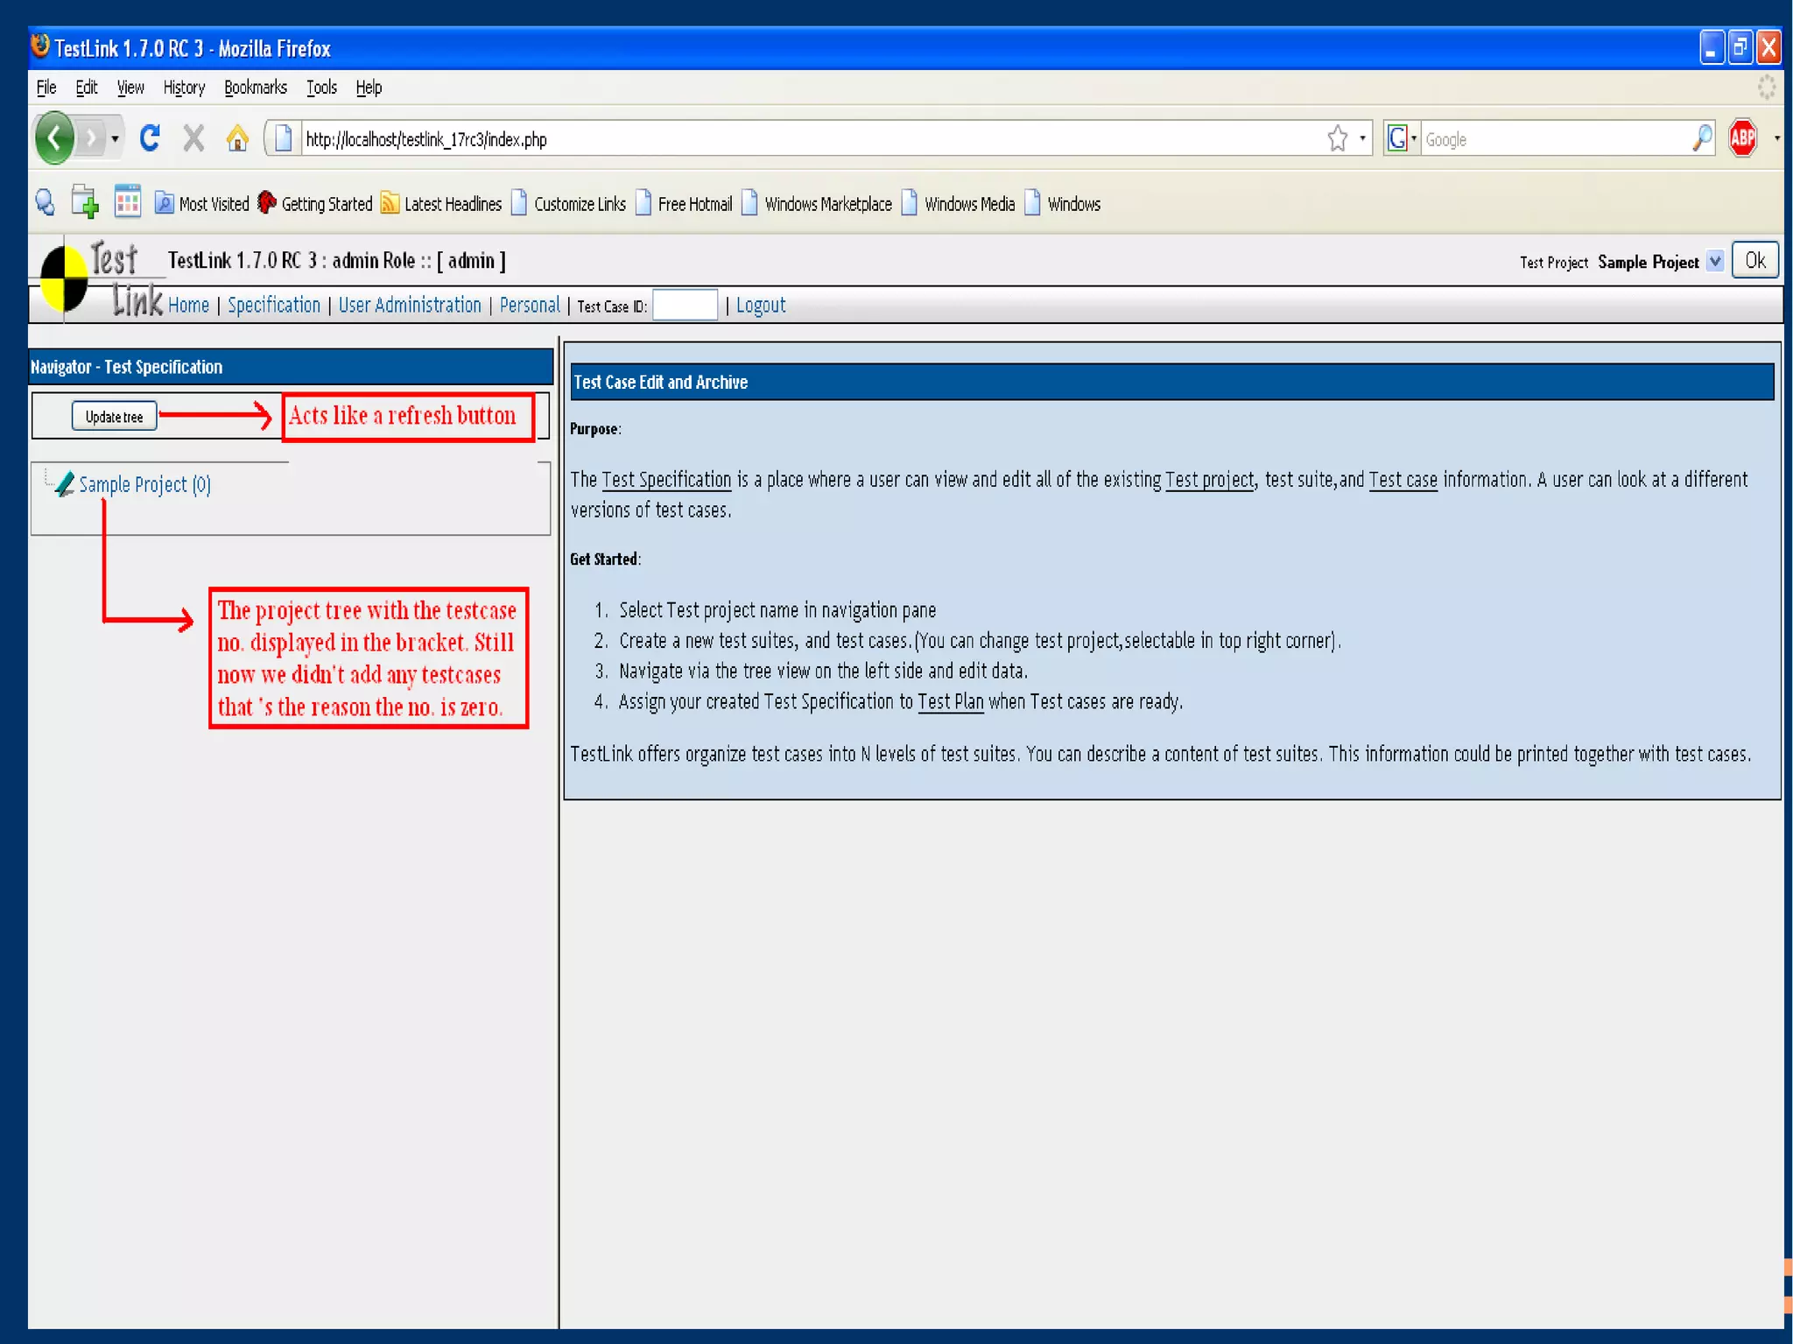Open the File menu
Viewport: 1793px width, 1344px height.
point(46,88)
